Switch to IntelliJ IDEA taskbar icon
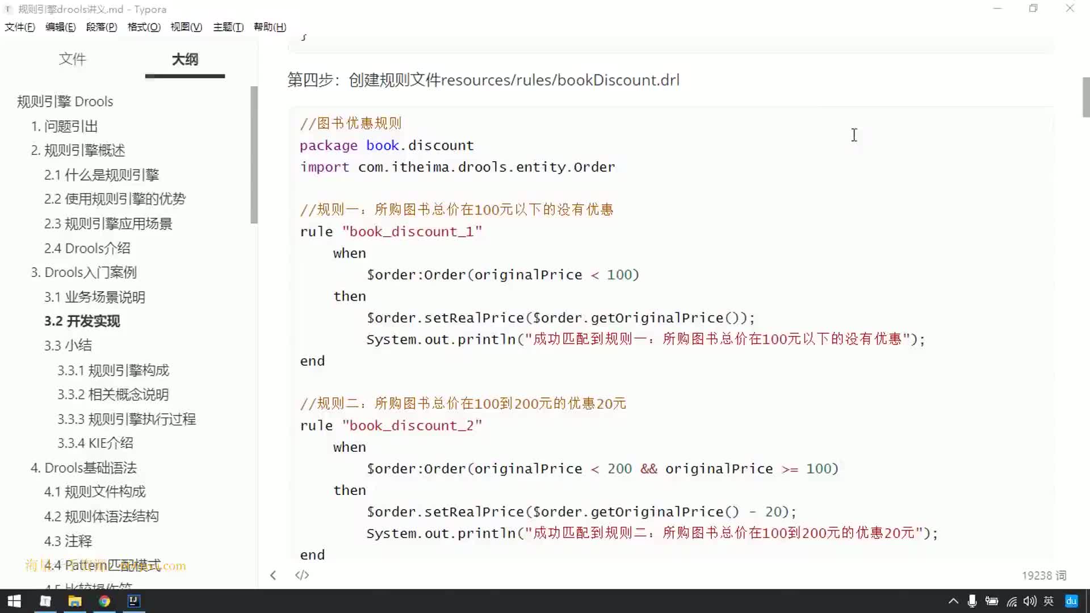The width and height of the screenshot is (1090, 613). [x=133, y=601]
